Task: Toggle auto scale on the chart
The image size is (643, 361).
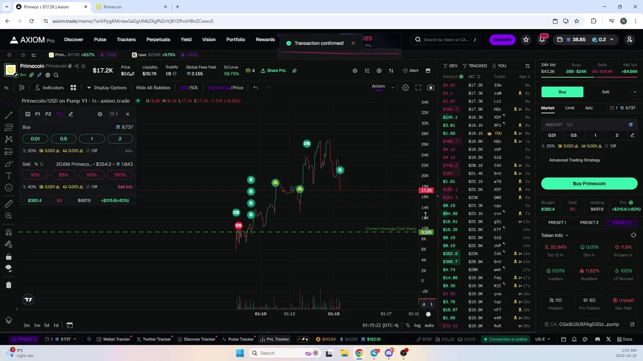Action: tap(429, 326)
